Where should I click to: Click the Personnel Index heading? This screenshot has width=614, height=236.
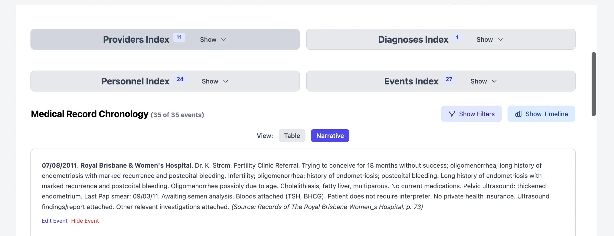tap(135, 81)
